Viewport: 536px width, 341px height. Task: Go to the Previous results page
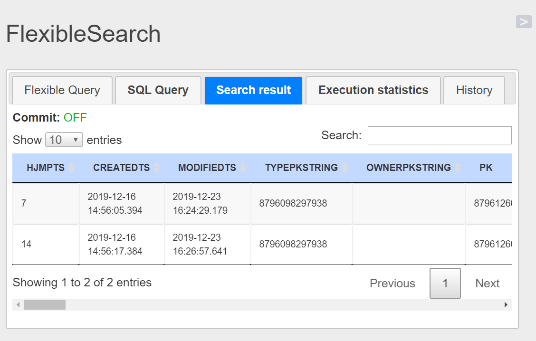pyautogui.click(x=392, y=284)
